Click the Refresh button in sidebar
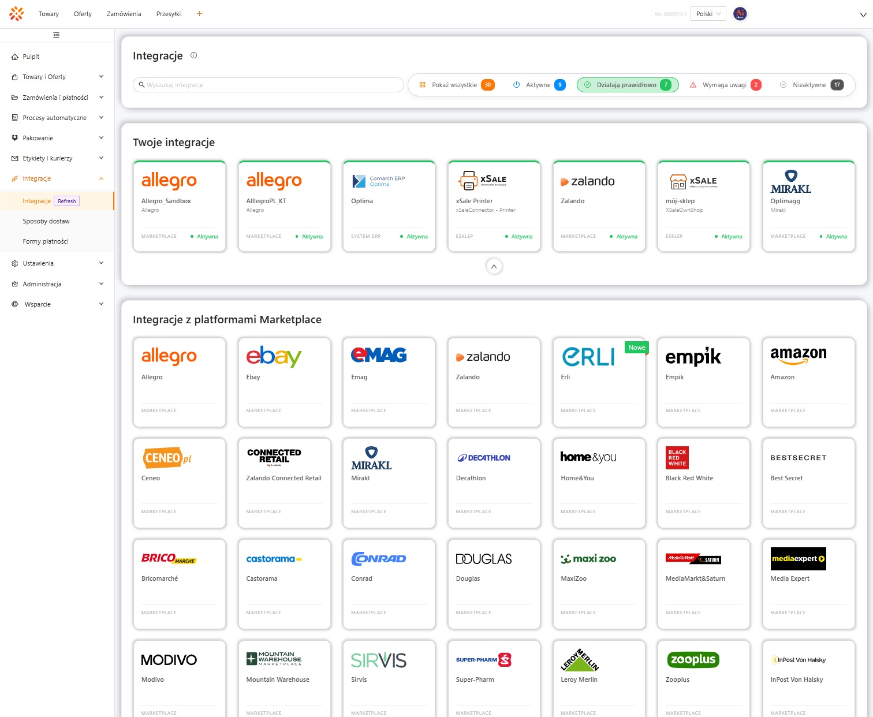873x717 pixels. [67, 201]
